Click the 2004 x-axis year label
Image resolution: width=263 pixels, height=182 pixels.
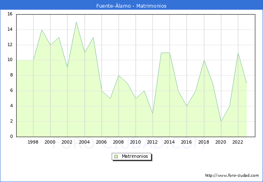84,142
